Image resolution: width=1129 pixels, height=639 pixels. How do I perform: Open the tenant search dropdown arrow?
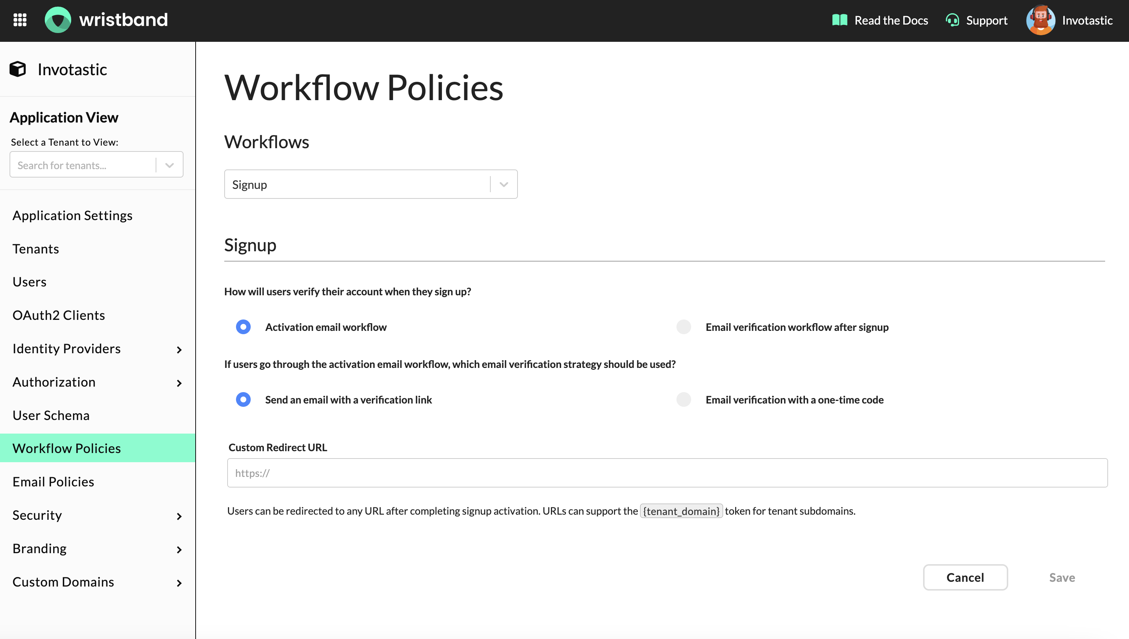coord(170,165)
